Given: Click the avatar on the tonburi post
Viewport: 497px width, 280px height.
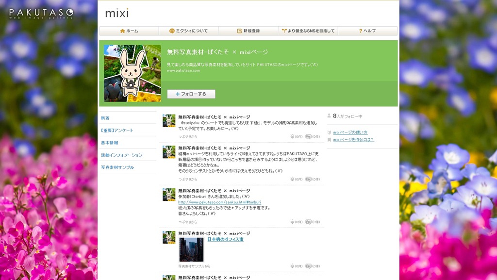Looking at the screenshot, I should pos(169,195).
